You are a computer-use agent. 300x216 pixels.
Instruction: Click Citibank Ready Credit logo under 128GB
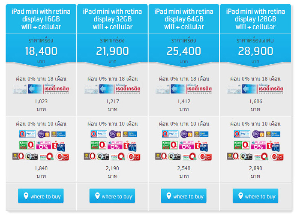pyautogui.click(x=256, y=90)
